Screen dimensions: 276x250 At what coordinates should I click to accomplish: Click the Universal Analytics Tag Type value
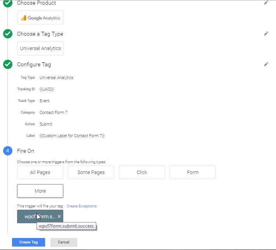click(56, 78)
